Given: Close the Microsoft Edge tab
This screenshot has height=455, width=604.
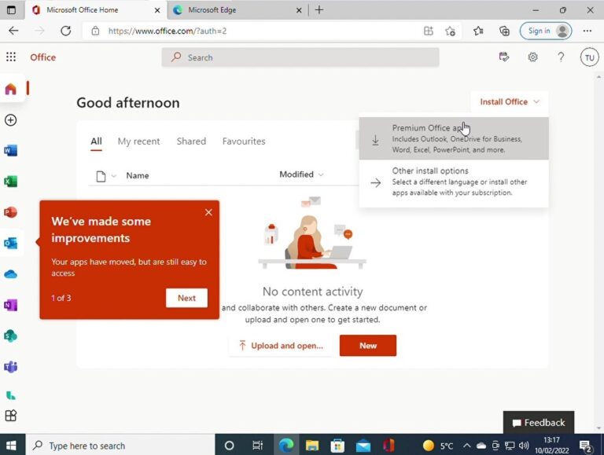Looking at the screenshot, I should point(299,10).
